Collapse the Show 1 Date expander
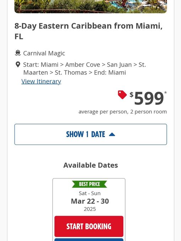 coord(90,134)
